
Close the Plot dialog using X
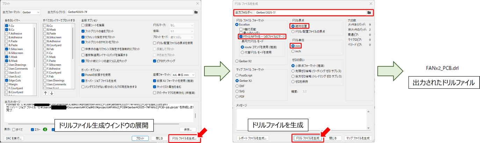pyautogui.click(x=197, y=3)
